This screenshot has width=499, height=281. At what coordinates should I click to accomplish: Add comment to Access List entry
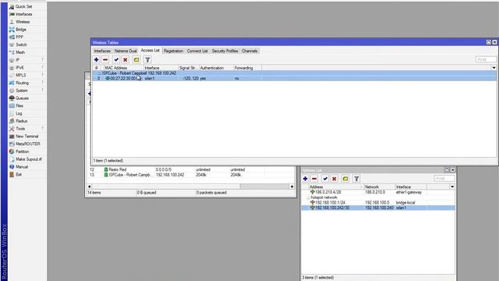click(x=136, y=59)
